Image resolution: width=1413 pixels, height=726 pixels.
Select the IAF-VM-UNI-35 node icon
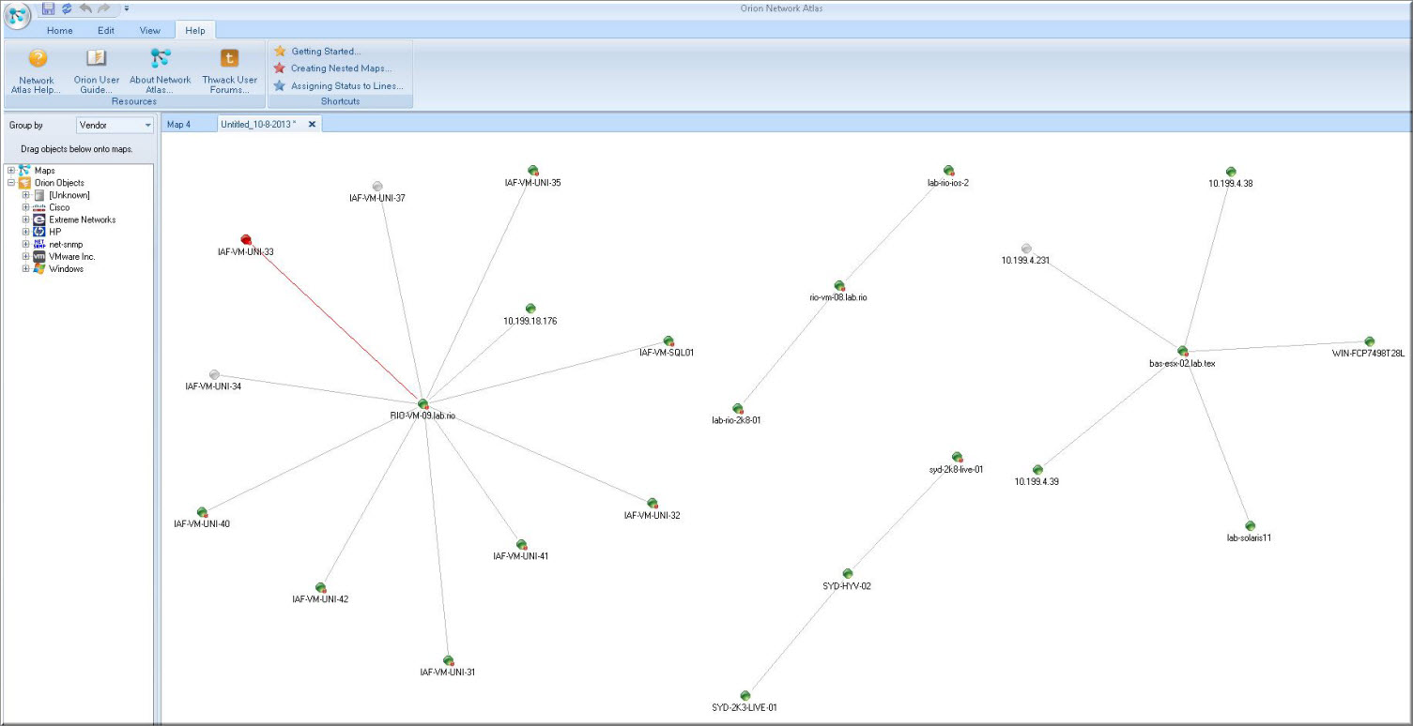click(532, 171)
